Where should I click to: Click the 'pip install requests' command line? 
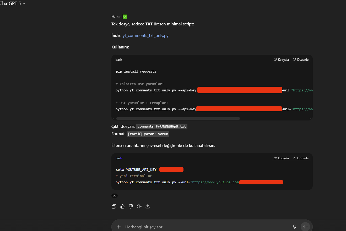click(136, 71)
